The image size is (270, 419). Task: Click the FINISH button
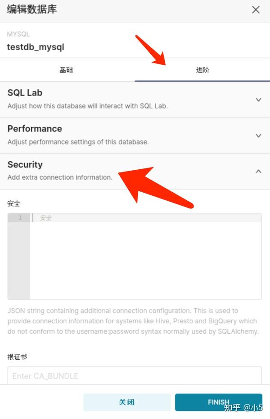(x=219, y=402)
